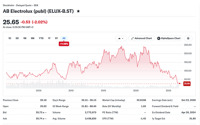This screenshot has height=125, width=200.
Task: Click the -0.53 (-2.02%) price change
Action: click(34, 22)
